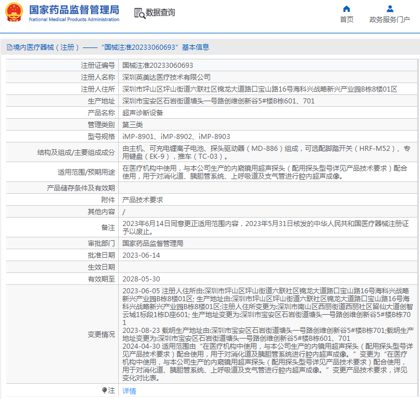Click the 生效日期 row label

tap(101, 267)
